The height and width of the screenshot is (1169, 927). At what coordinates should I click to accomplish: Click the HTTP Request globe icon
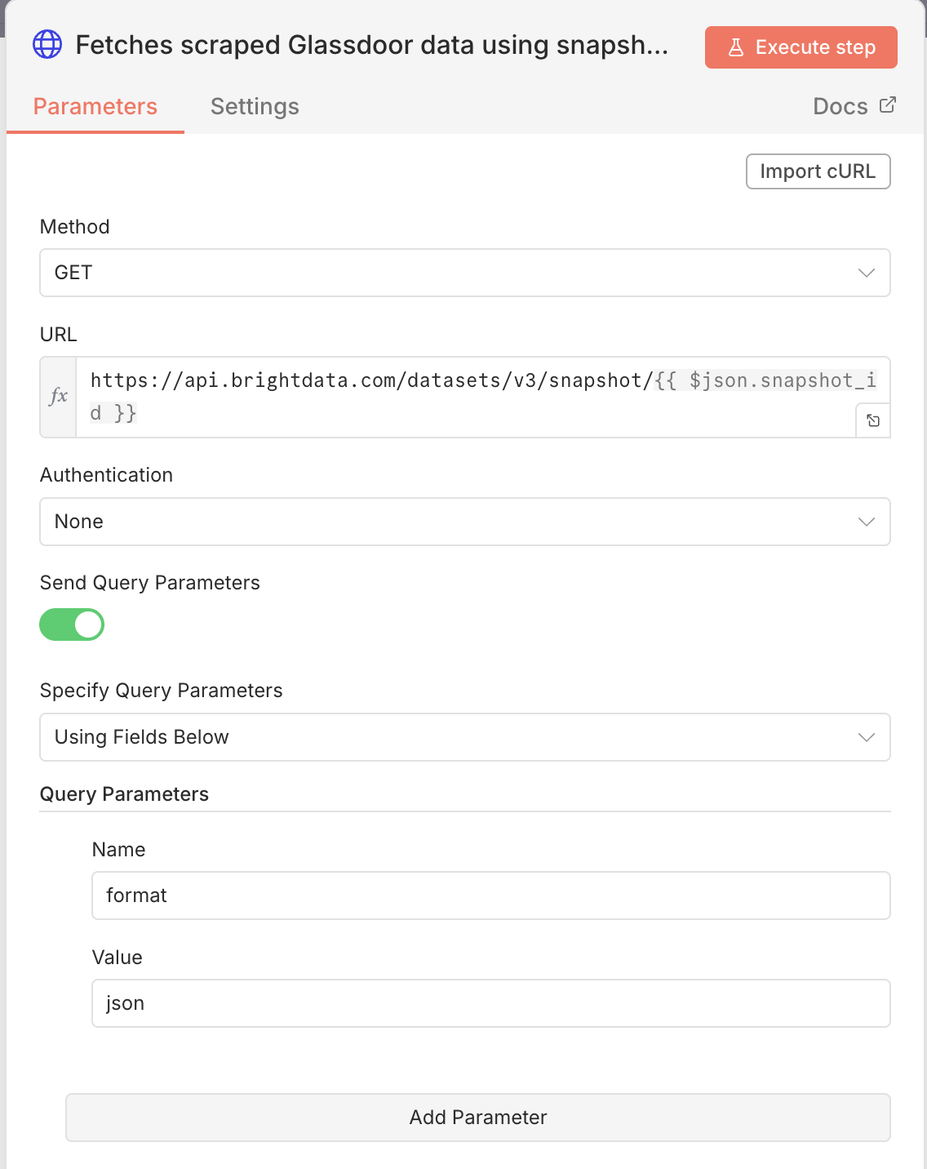(x=47, y=45)
